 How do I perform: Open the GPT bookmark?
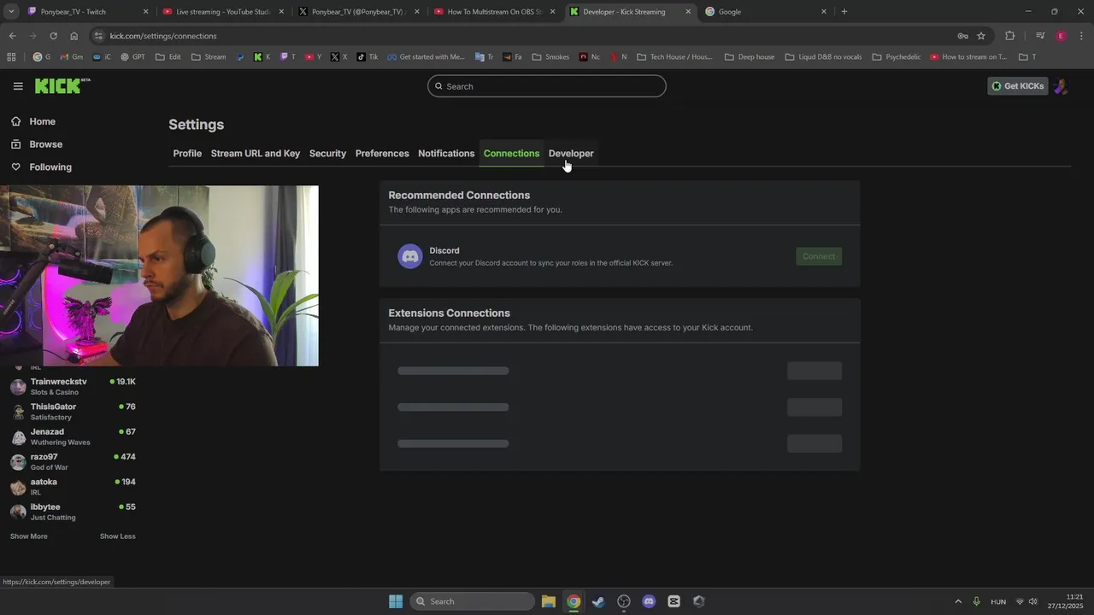[x=132, y=57]
